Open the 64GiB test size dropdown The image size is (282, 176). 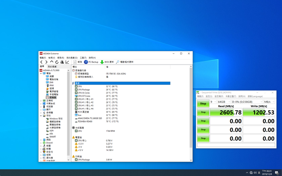pyautogui.click(x=224, y=102)
